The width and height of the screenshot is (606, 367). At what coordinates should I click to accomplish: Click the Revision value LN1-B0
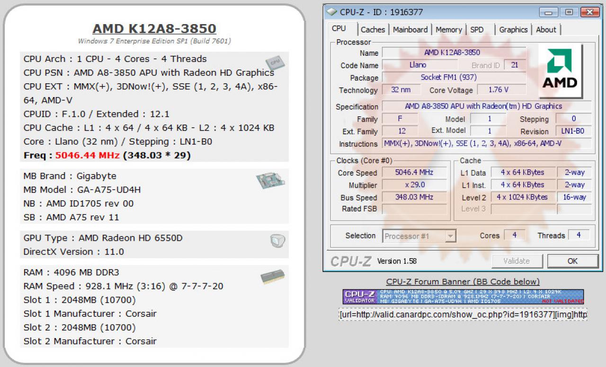tap(573, 131)
